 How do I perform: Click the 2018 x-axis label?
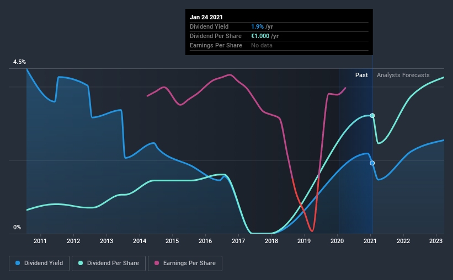coord(271,241)
